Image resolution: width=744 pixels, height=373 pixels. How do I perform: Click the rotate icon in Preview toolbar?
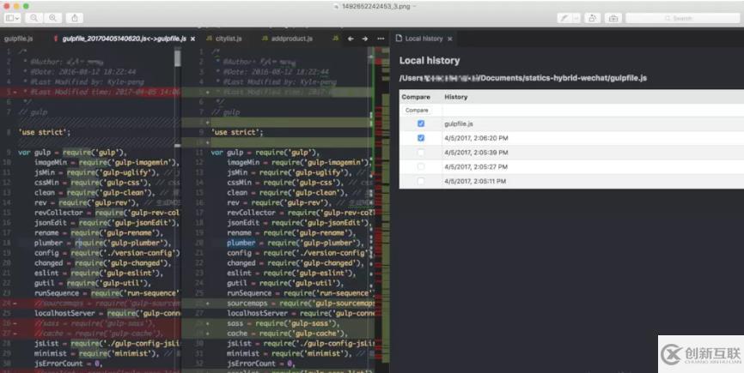point(592,18)
